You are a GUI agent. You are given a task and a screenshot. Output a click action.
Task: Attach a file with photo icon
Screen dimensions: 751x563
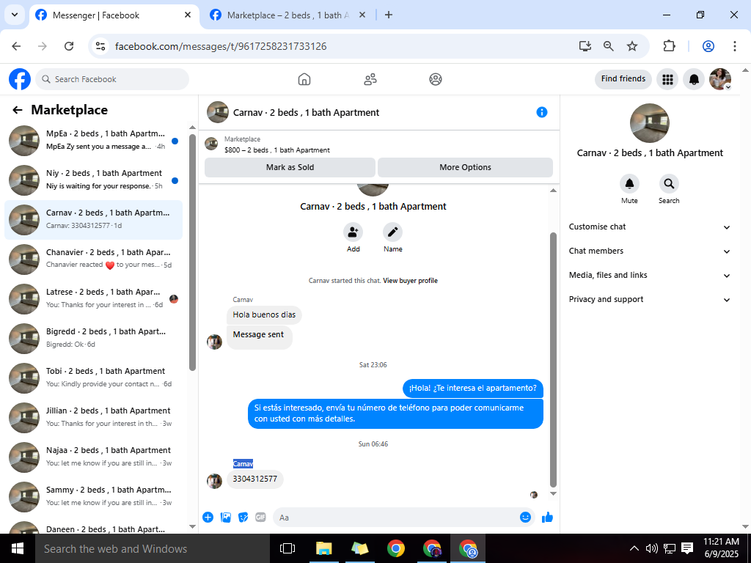(x=226, y=517)
